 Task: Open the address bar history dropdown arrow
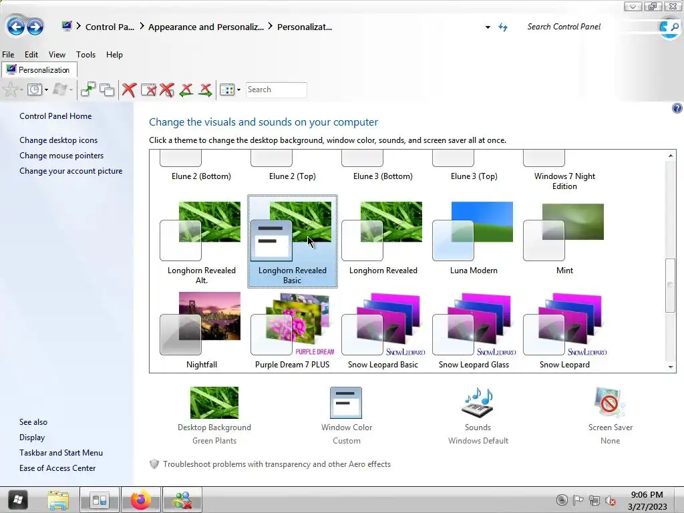coord(488,27)
